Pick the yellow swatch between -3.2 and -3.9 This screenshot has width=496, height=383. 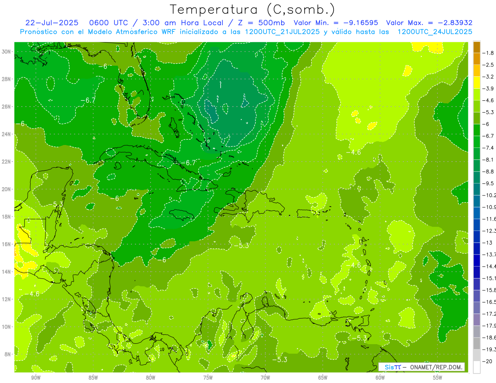tap(477, 83)
